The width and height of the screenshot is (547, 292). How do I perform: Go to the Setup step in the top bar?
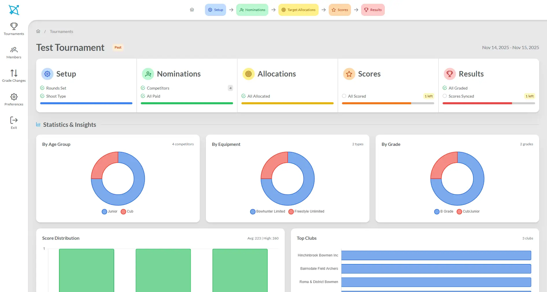pos(215,10)
